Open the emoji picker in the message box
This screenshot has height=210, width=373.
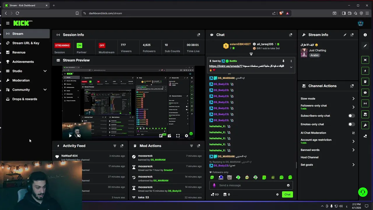click(288, 185)
